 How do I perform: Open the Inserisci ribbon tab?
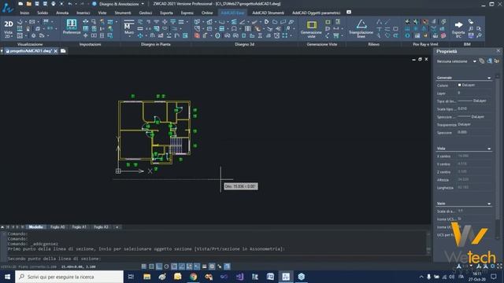point(83,13)
